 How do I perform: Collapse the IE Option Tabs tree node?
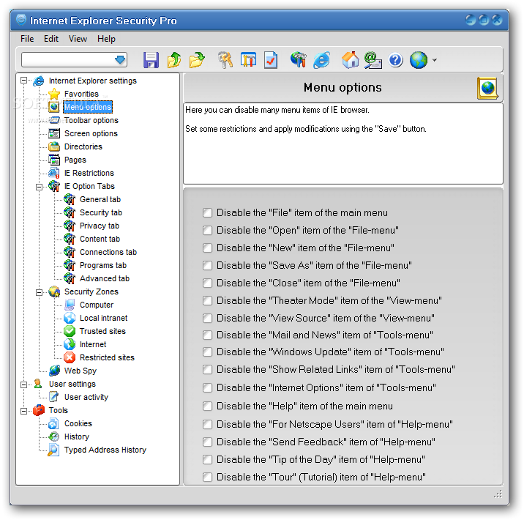click(39, 187)
